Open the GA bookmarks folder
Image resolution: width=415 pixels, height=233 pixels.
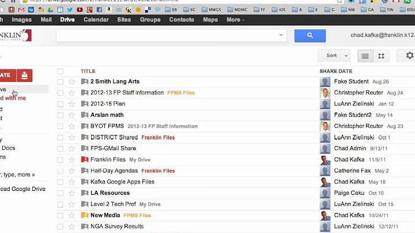coord(367,10)
